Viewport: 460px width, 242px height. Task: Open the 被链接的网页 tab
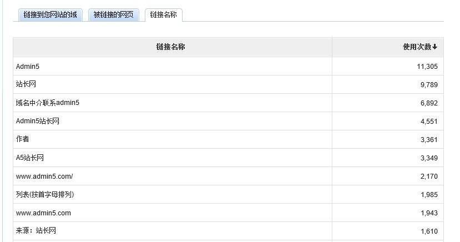[x=114, y=14]
